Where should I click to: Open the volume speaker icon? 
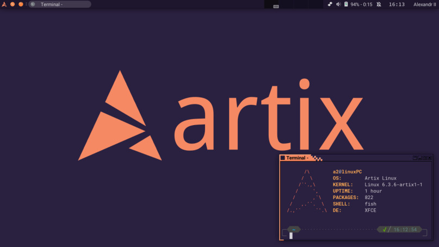338,4
